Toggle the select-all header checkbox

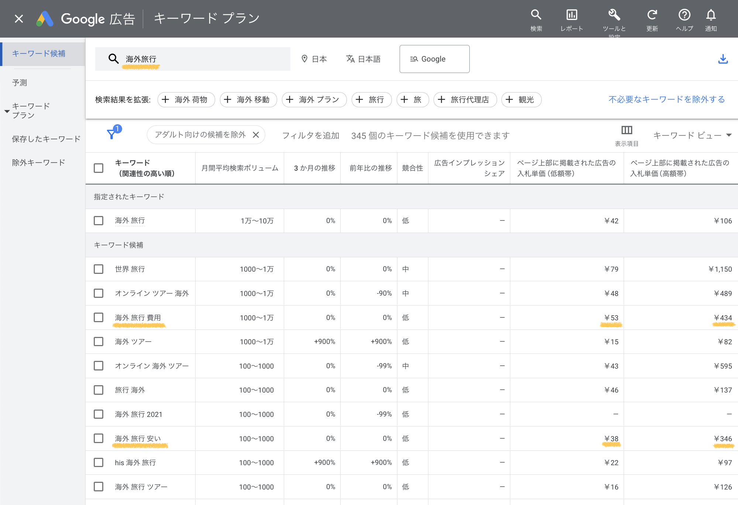tap(99, 168)
